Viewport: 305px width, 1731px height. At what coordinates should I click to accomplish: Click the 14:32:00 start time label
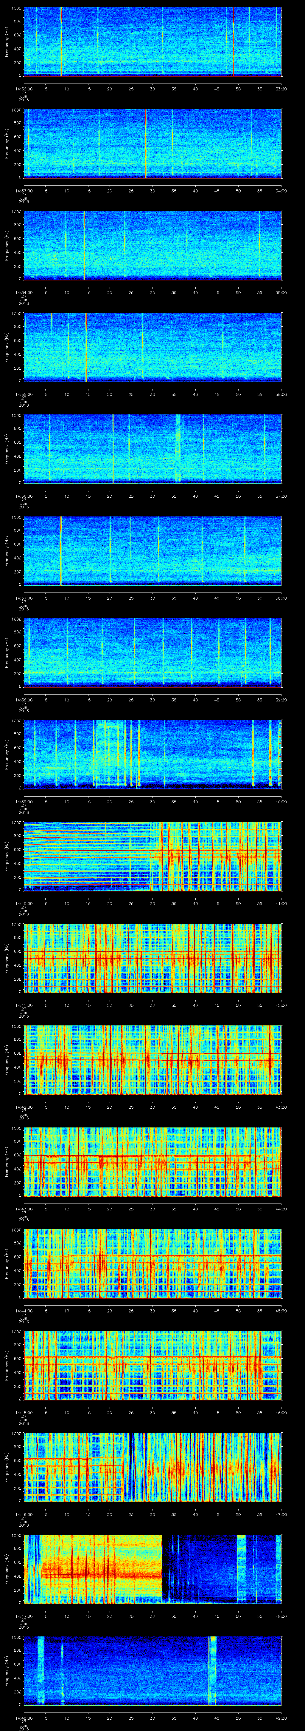[x=24, y=89]
